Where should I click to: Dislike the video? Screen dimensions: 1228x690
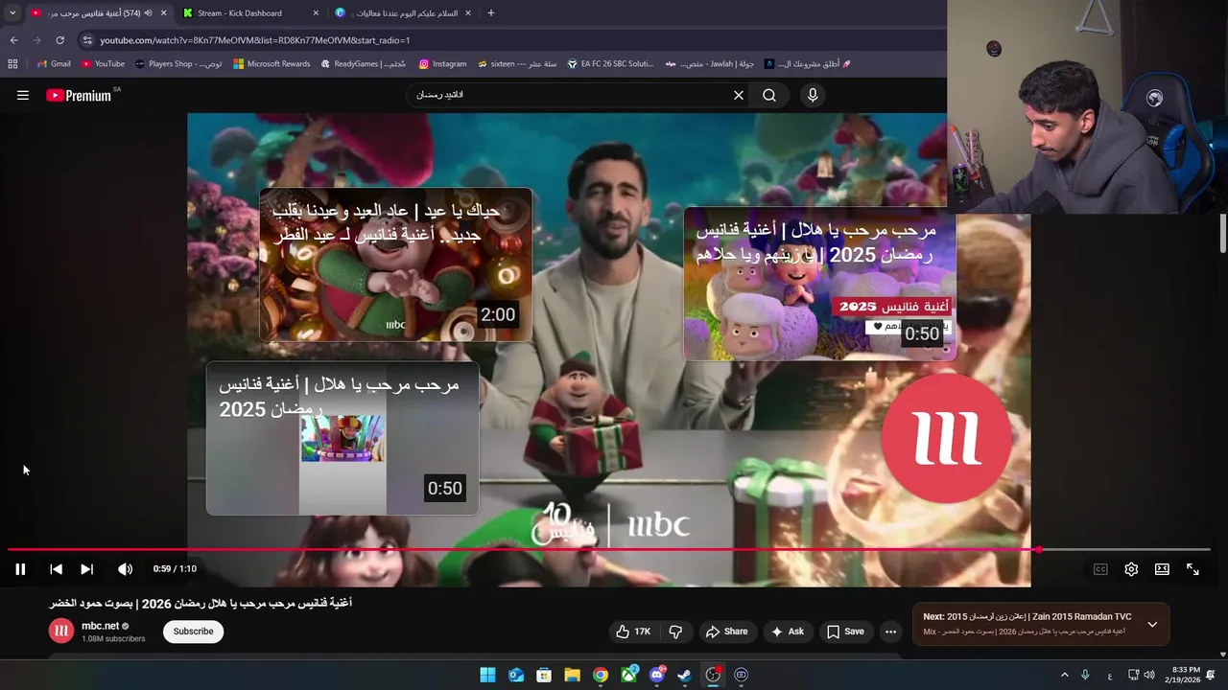point(675,632)
